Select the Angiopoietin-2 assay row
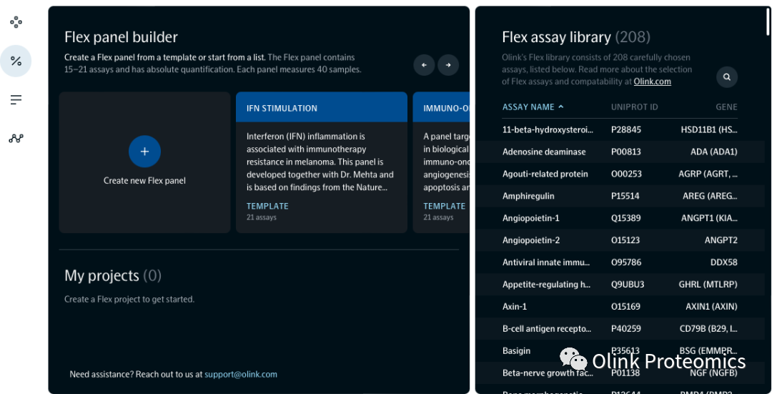This screenshot has width=772, height=394. click(620, 240)
